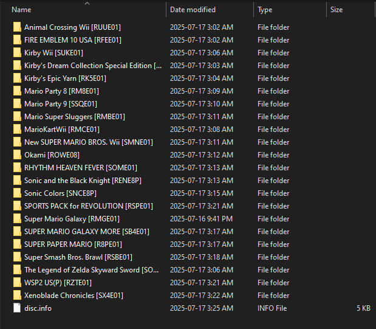Screen dimensions: 376x329
Task: Select 'Xenoblade Chronicles [SX4E01]' name
Action: point(73,295)
